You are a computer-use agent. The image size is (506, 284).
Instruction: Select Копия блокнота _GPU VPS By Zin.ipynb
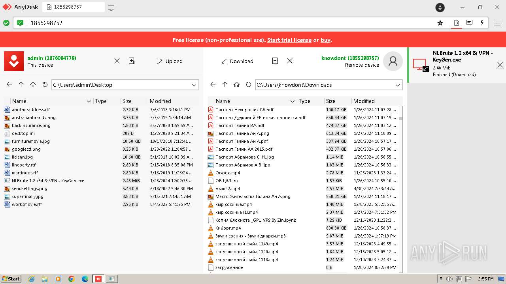[256, 220]
